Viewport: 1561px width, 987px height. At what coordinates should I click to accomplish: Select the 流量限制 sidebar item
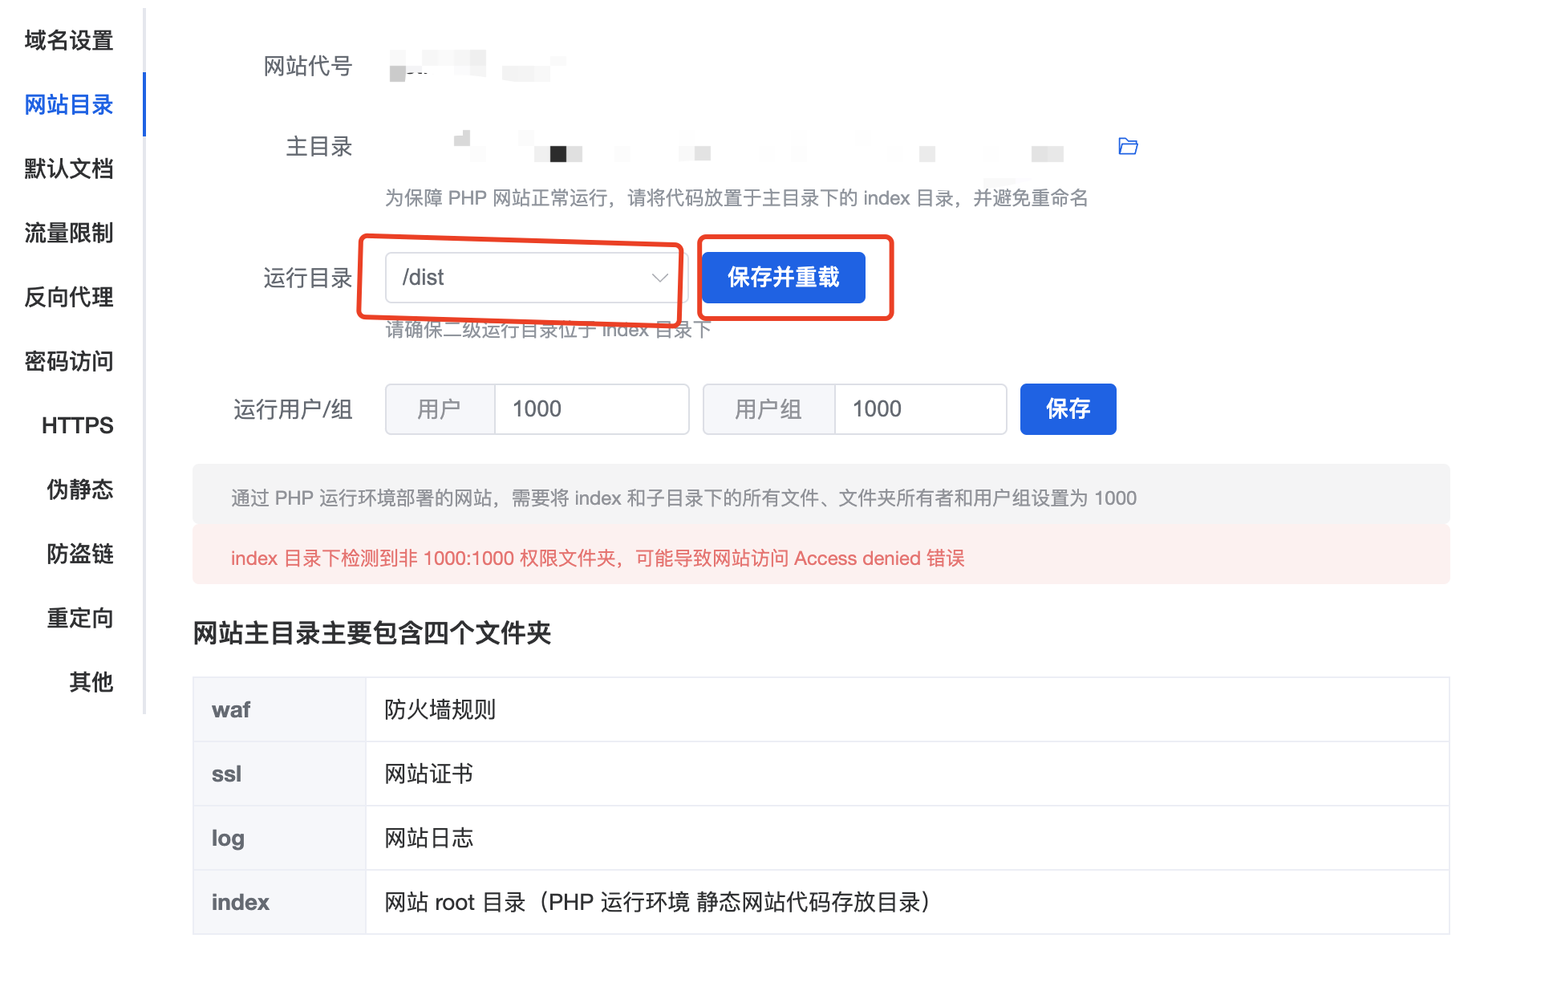tap(68, 234)
